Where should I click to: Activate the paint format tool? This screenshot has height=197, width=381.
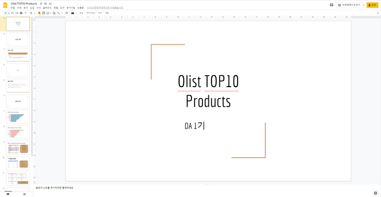tap(25, 13)
